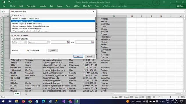
Task: Switch to Page Layout view icon
Action: tap(154, 97)
